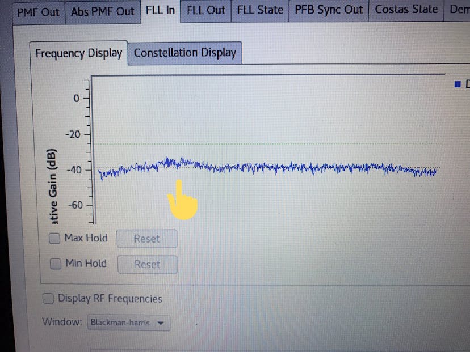Viewport: 470px width, 352px height.
Task: Select the FLL In tab
Action: tap(160, 11)
